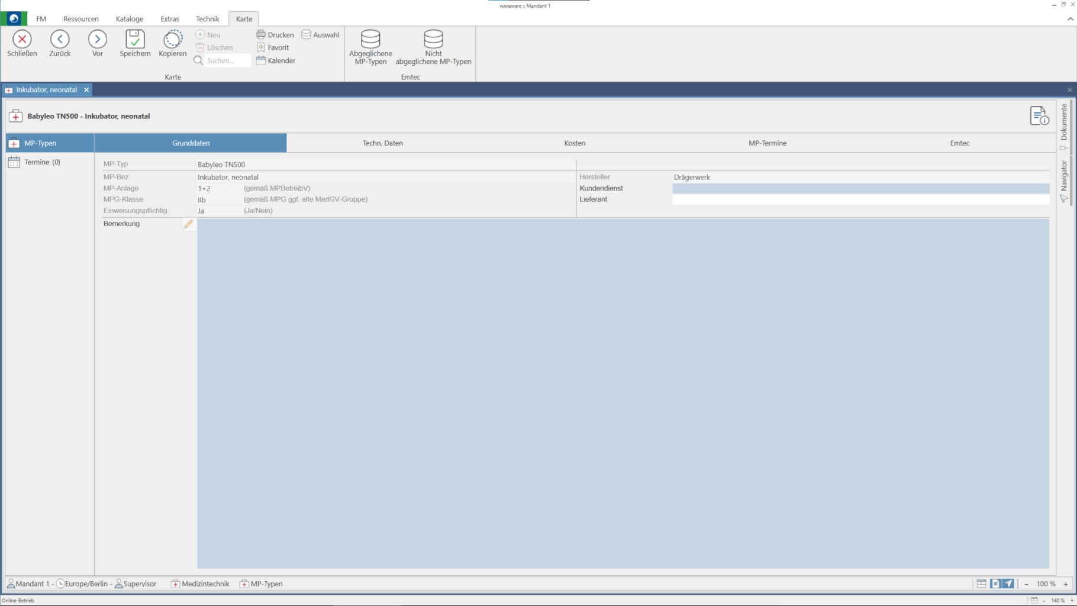Toggle the navigator arrow view button
This screenshot has height=606, width=1077.
pos(1008,584)
